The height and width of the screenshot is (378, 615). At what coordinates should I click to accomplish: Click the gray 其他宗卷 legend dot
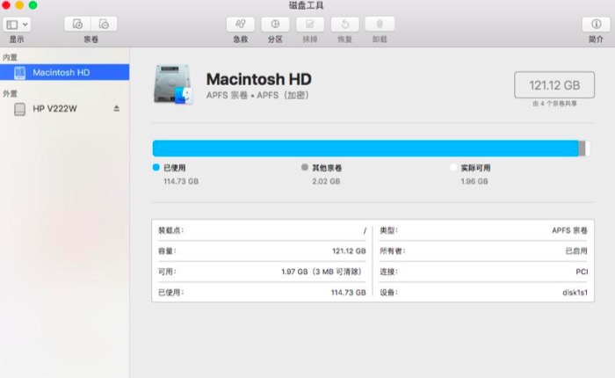[305, 168]
